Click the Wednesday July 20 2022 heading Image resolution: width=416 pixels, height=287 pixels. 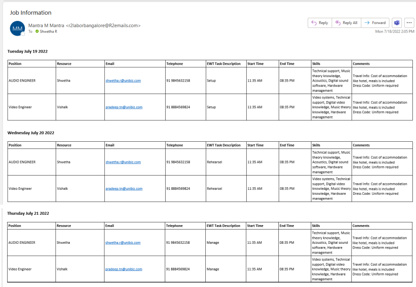click(x=31, y=133)
